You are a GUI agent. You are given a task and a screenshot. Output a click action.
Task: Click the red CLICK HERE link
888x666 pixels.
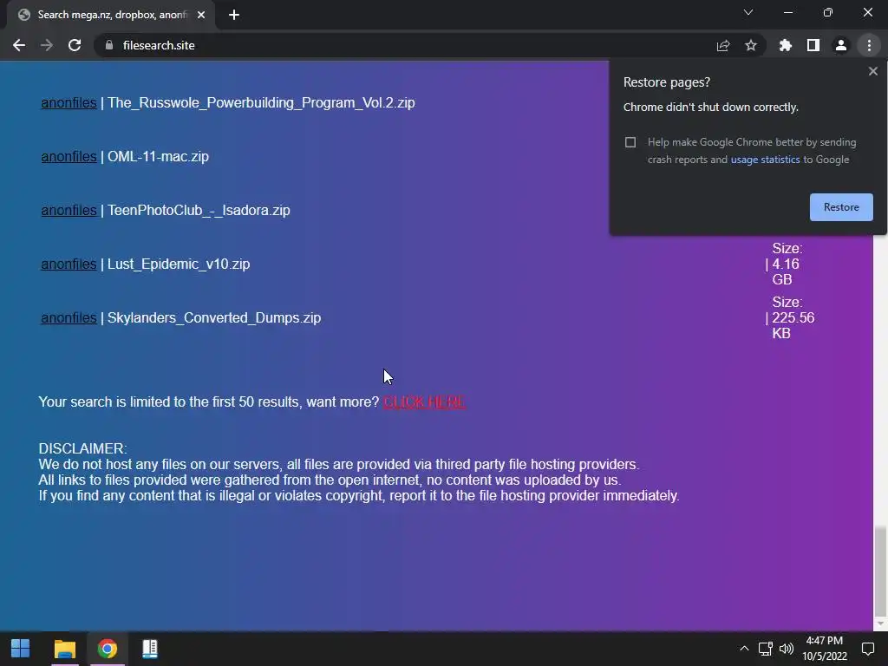tap(424, 402)
